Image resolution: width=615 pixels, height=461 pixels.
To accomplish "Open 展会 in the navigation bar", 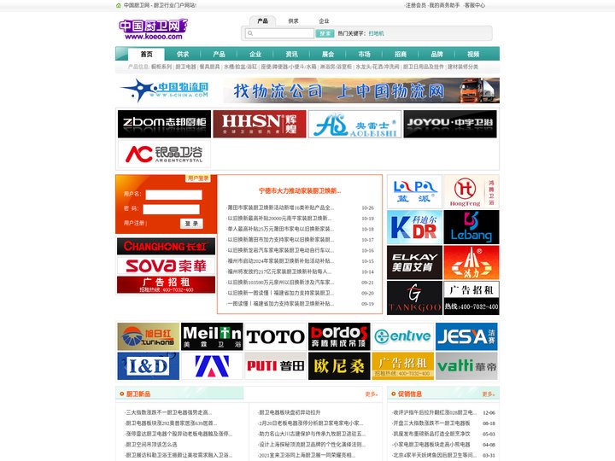I will [328, 54].
